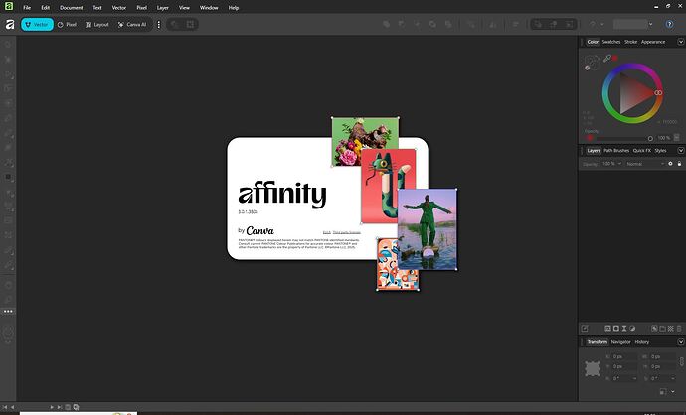Open the Layer menu
Viewport: 686px width, 415px height.
[163, 7]
